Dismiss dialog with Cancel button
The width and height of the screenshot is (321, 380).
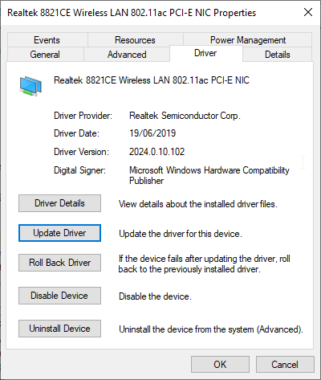tap(285, 364)
